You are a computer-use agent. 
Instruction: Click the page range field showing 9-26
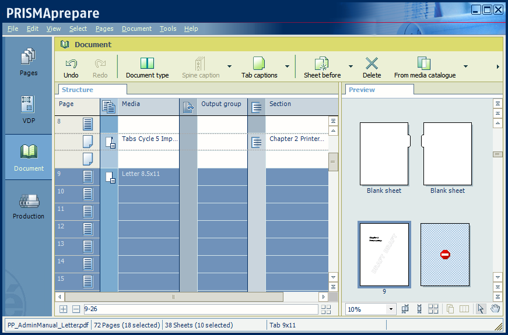click(201, 309)
